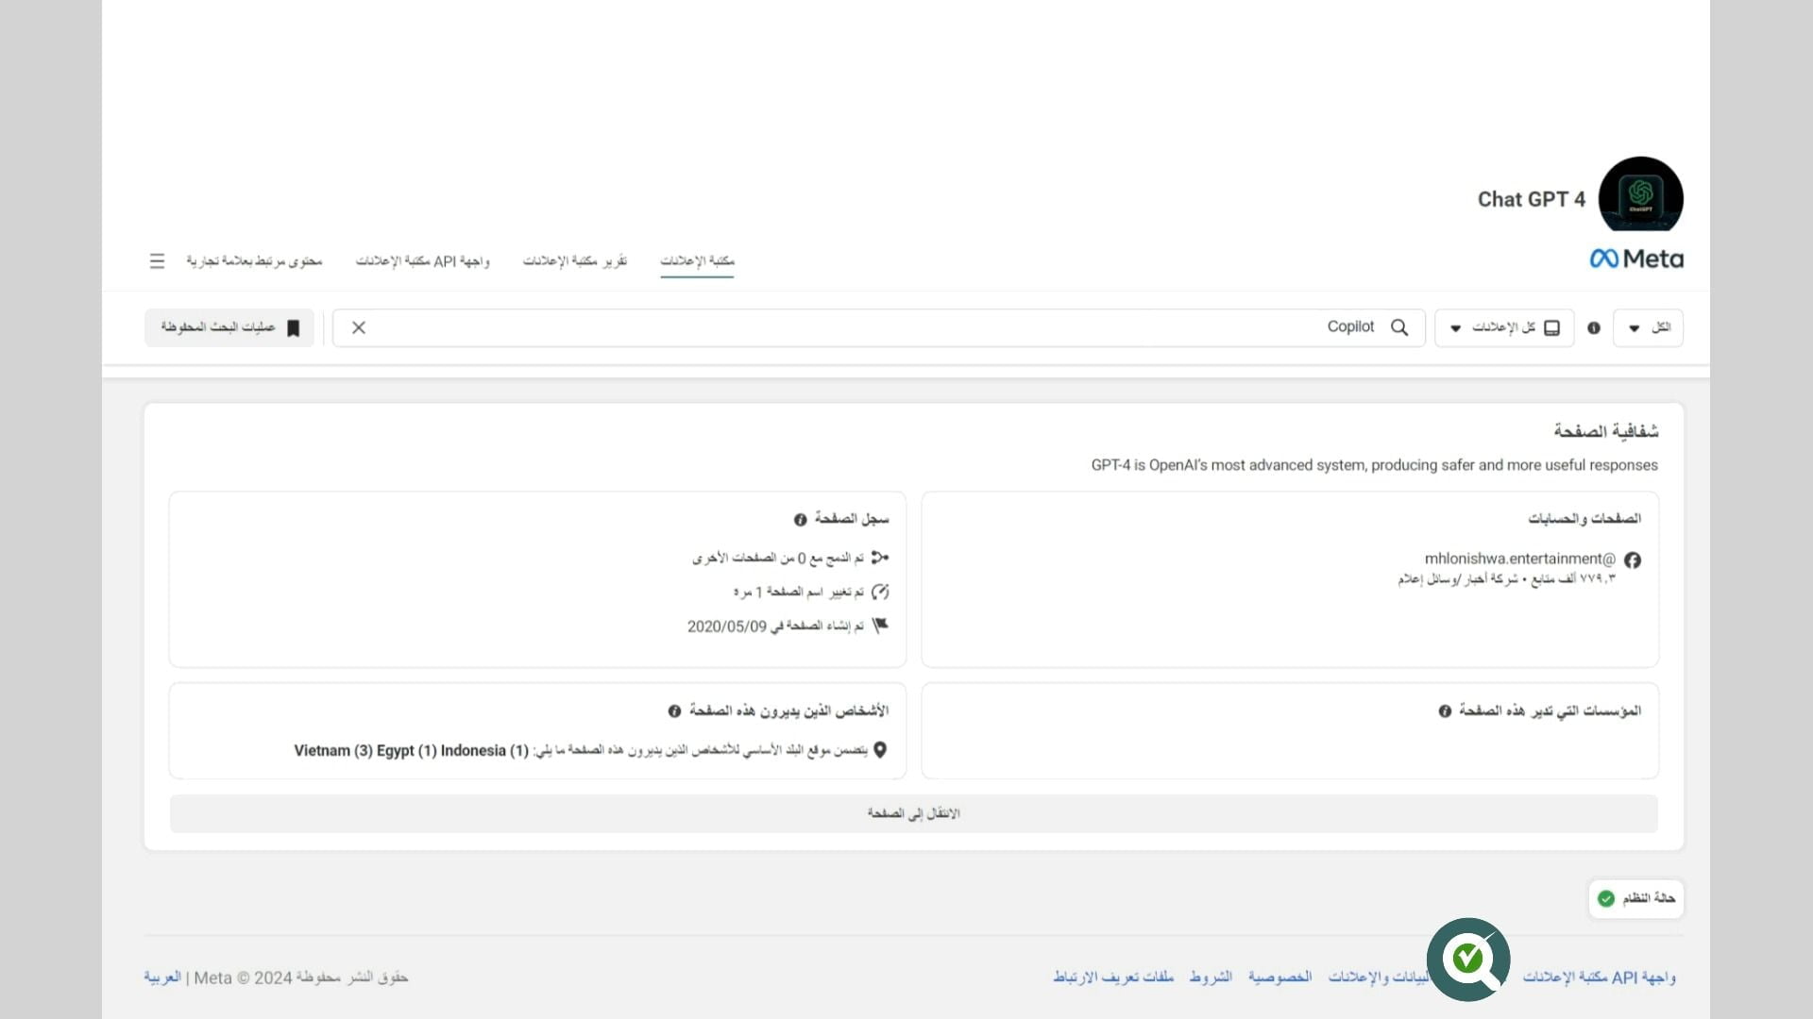Screen dimensions: 1813x1019
Task: Click info icon beside المؤسسات التي تدير هذه الصفحة
Action: (x=1445, y=711)
